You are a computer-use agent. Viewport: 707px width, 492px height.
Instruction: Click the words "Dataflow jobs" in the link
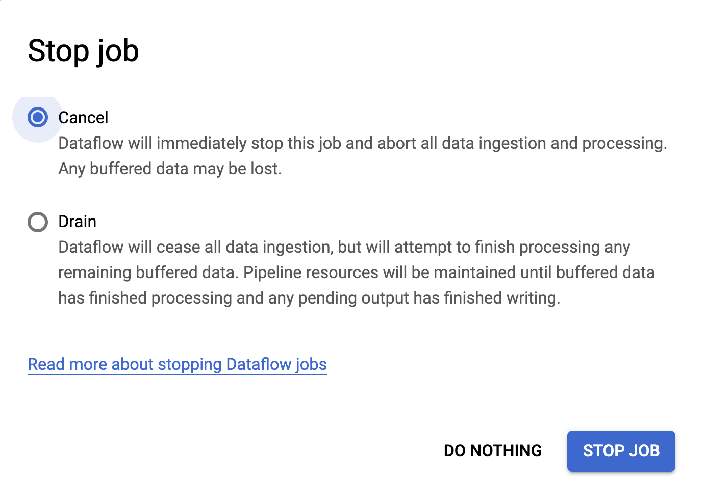[276, 364]
